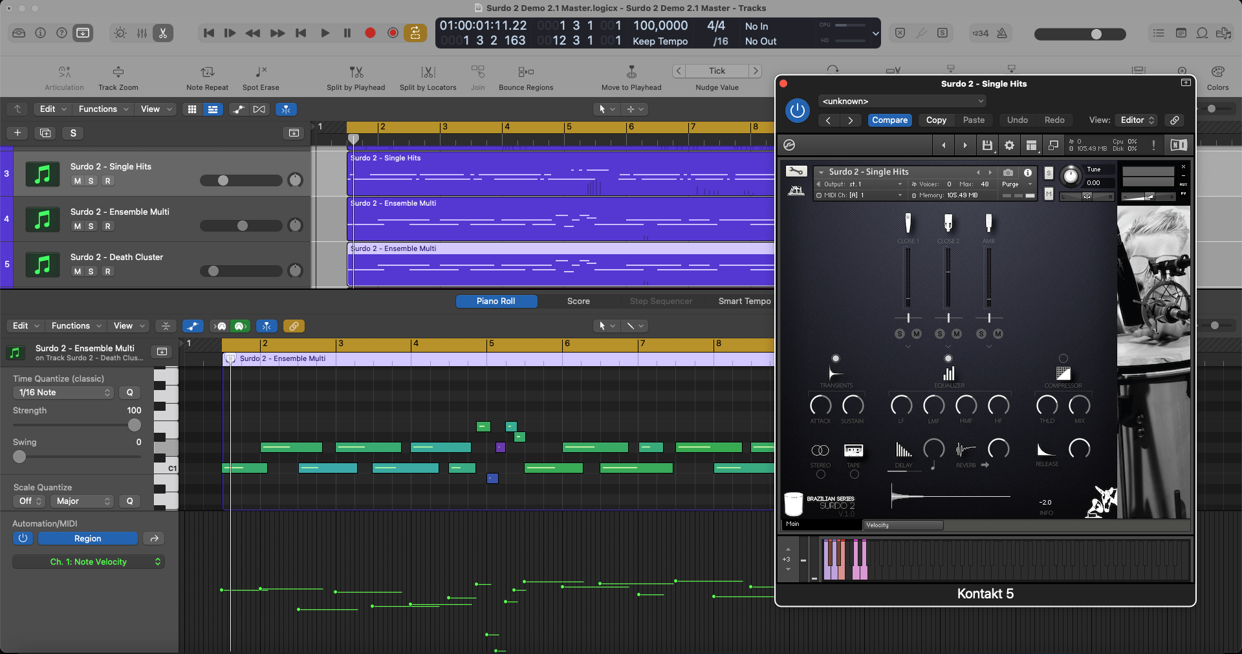Open the Colors palette icon
Image resolution: width=1242 pixels, height=654 pixels.
point(1217,72)
